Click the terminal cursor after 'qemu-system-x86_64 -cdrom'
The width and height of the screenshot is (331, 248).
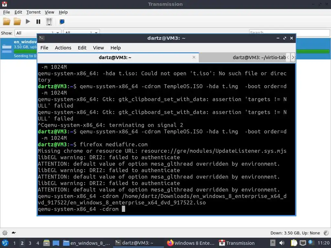123,209
